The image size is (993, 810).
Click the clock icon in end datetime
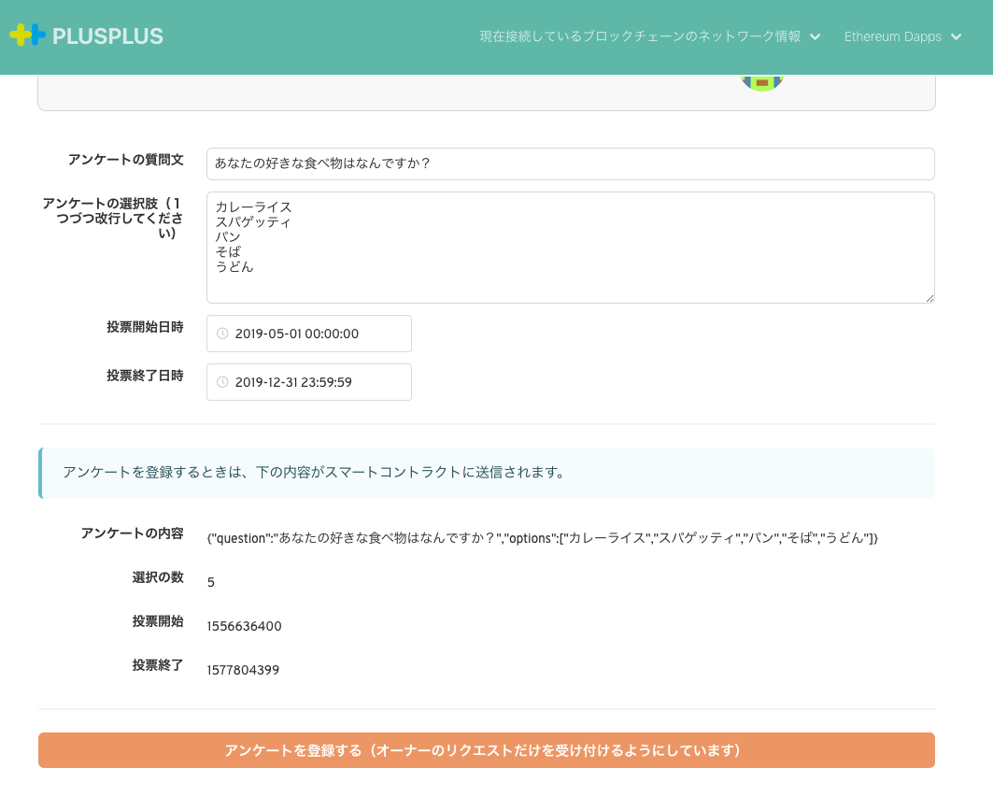(x=222, y=382)
